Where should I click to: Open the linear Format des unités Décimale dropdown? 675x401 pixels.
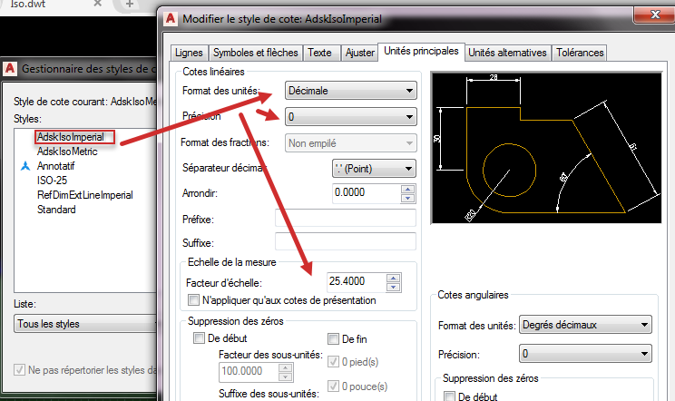coord(351,91)
